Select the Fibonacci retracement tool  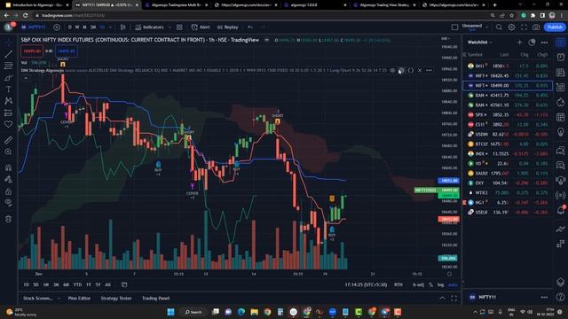pos(8,66)
